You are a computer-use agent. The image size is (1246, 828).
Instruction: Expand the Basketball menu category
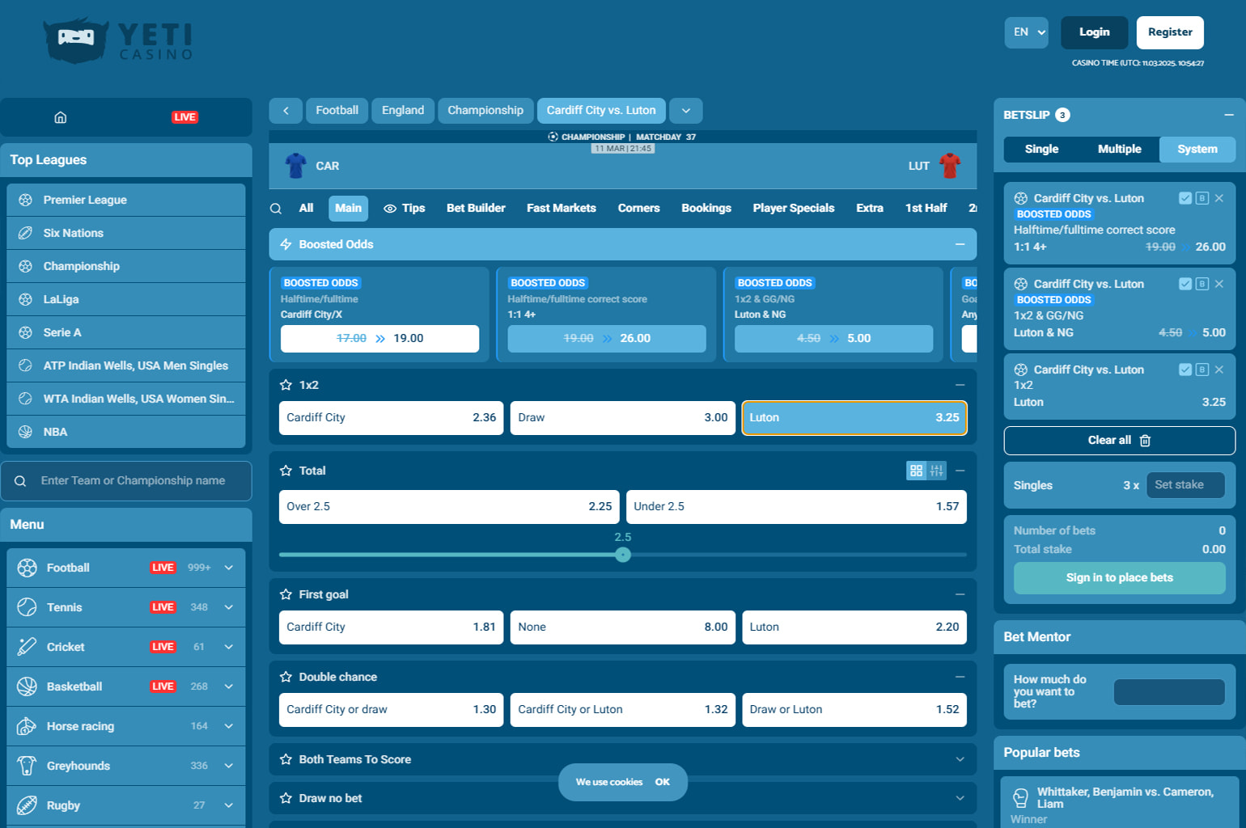click(x=229, y=686)
